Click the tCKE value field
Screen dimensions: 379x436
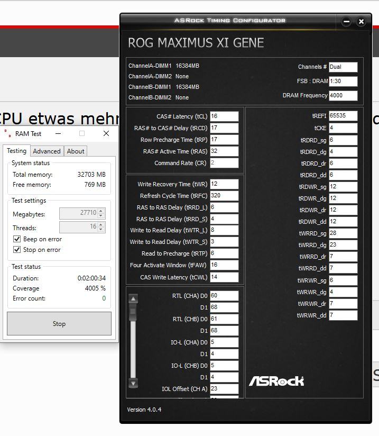343,128
